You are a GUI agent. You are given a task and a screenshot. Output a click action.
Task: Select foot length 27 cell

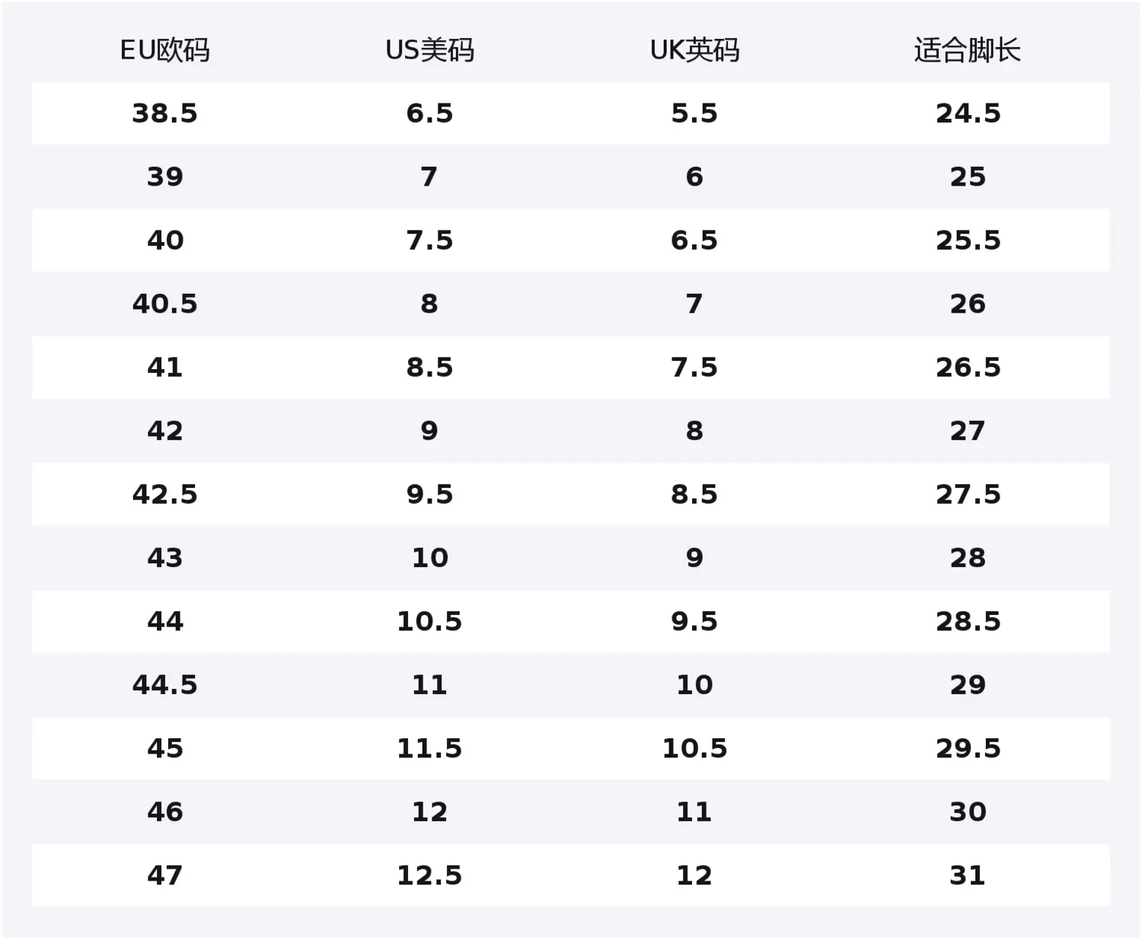[968, 431]
